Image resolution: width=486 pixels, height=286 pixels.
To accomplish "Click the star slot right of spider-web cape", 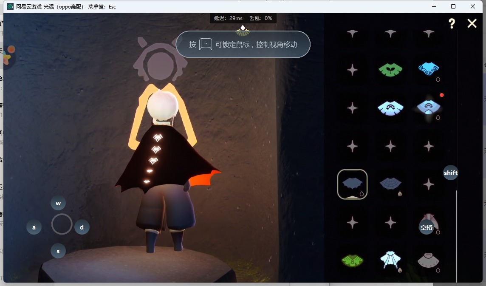I will [429, 184].
